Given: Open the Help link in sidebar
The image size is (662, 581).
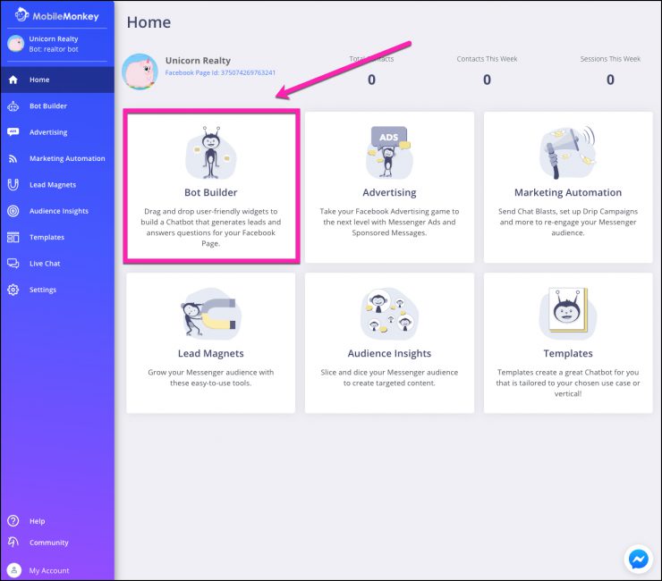Looking at the screenshot, I should pos(38,521).
